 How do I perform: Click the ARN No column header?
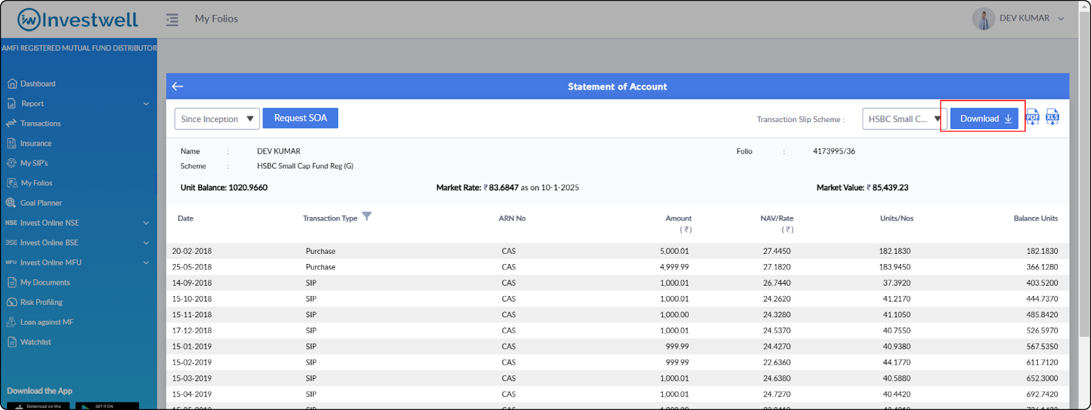click(x=512, y=218)
